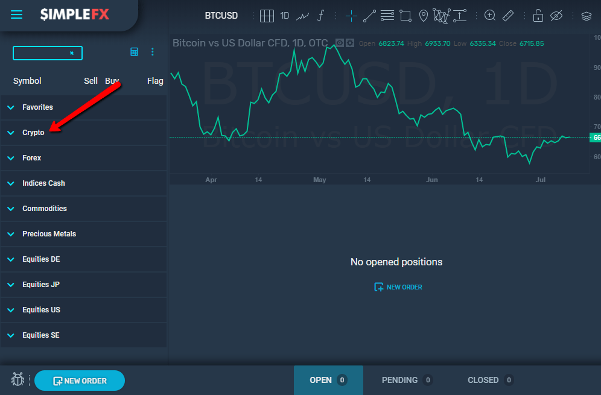
Task: Expand the Favorites group
Action: pyautogui.click(x=83, y=107)
